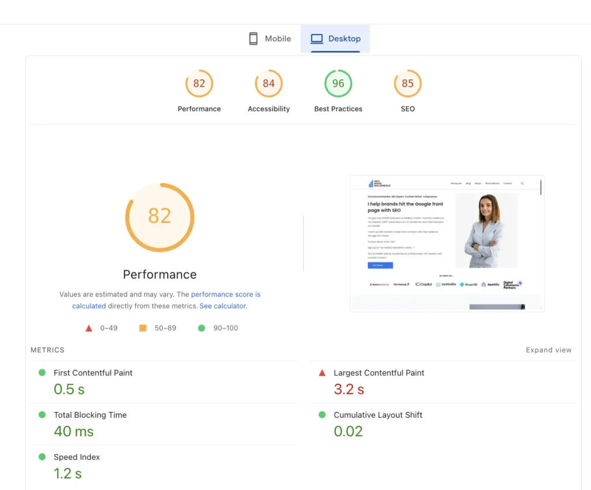Click the monitor icon on the Desktop tab

(316, 38)
